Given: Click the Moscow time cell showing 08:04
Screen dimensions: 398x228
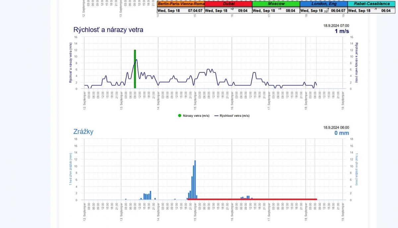Looking at the screenshot, I should tap(290, 11).
